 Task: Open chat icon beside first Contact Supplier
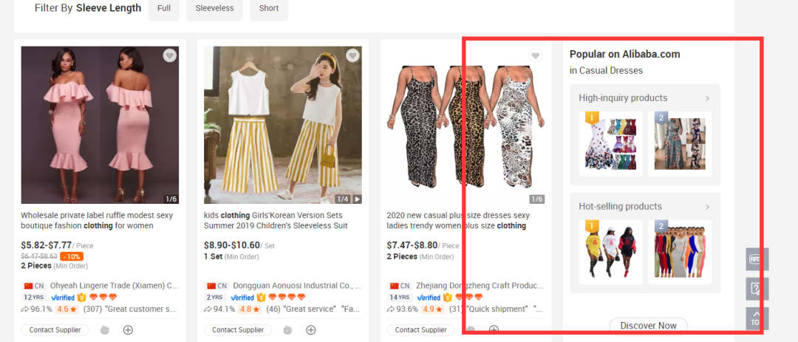[x=106, y=330]
